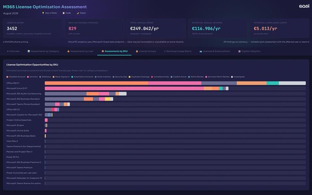Open the Workload Usage Matrix tab
This screenshot has width=312, height=195.
(177, 51)
